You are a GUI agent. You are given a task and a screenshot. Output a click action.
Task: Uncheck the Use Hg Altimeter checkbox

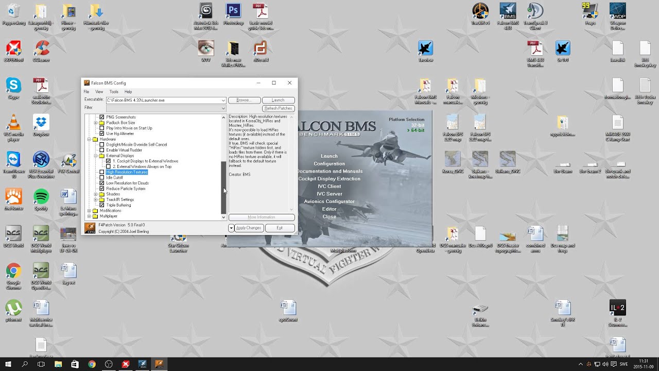pyautogui.click(x=101, y=133)
